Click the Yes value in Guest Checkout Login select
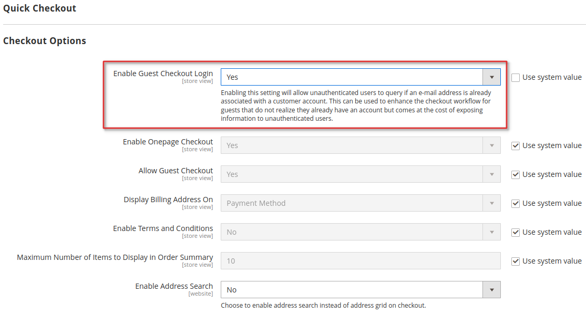This screenshot has width=586, height=314. tap(232, 77)
